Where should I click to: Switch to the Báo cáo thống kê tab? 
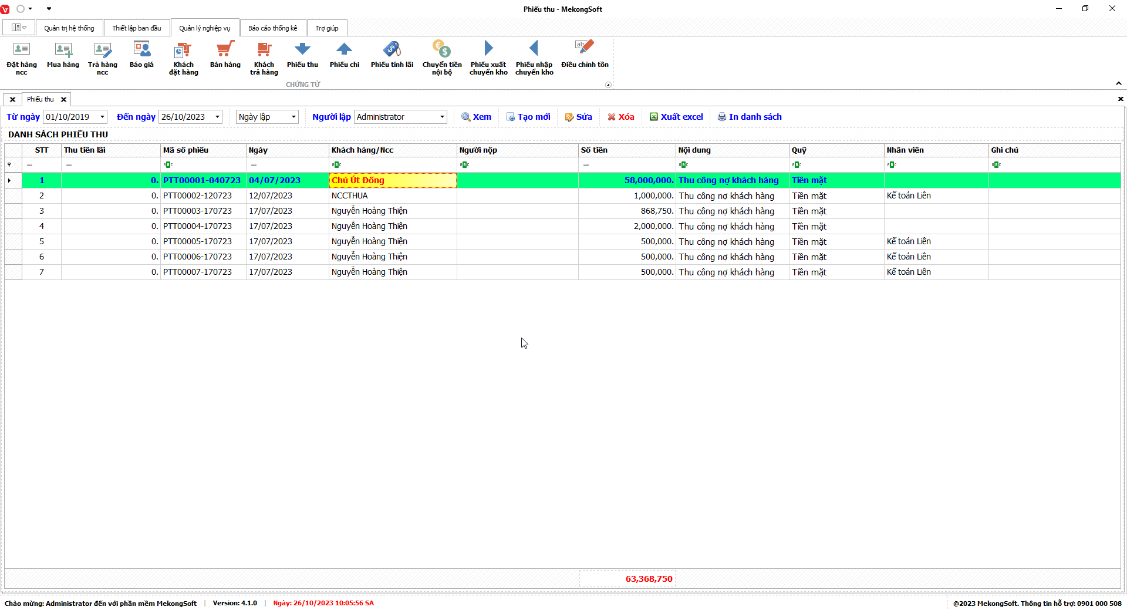coord(272,28)
